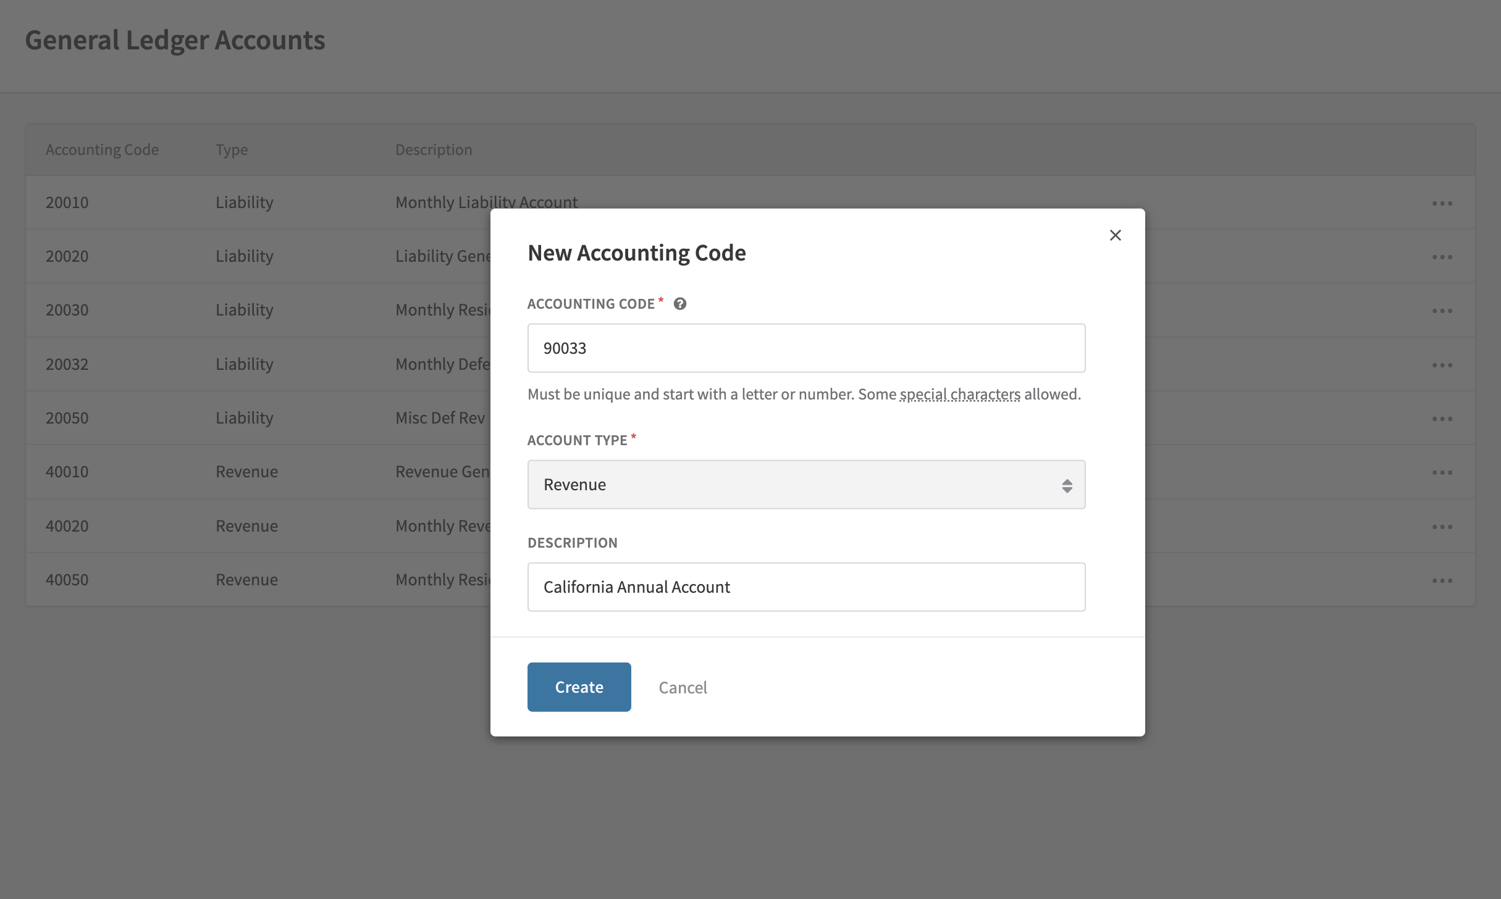Click the Description column header
Screen dimensions: 1501x899
pos(434,149)
